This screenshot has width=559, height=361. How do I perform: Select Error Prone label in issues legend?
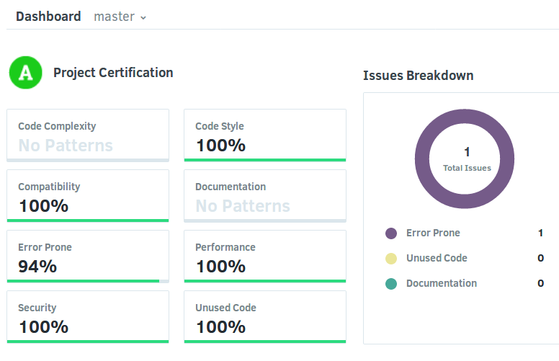coord(433,233)
